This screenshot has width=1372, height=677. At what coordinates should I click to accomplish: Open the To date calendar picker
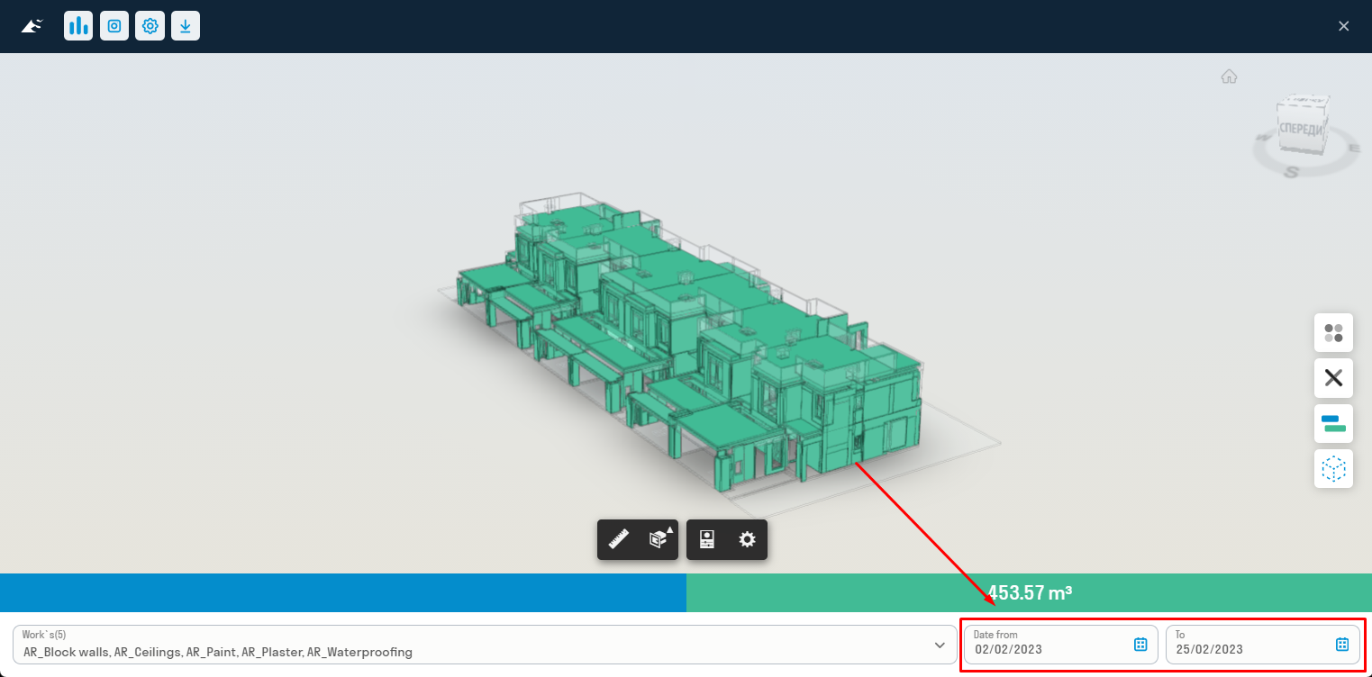(1342, 644)
